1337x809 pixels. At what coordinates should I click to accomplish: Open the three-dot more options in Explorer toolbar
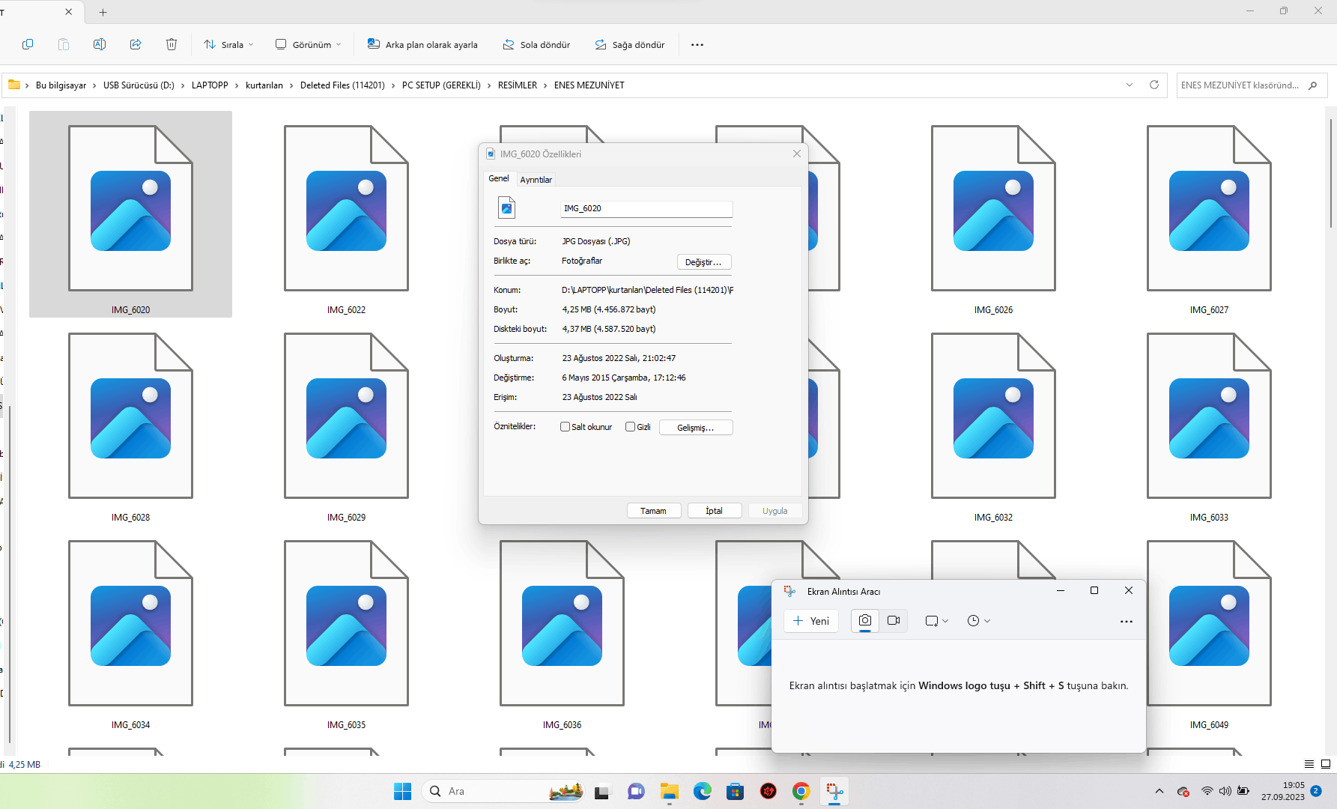697,45
